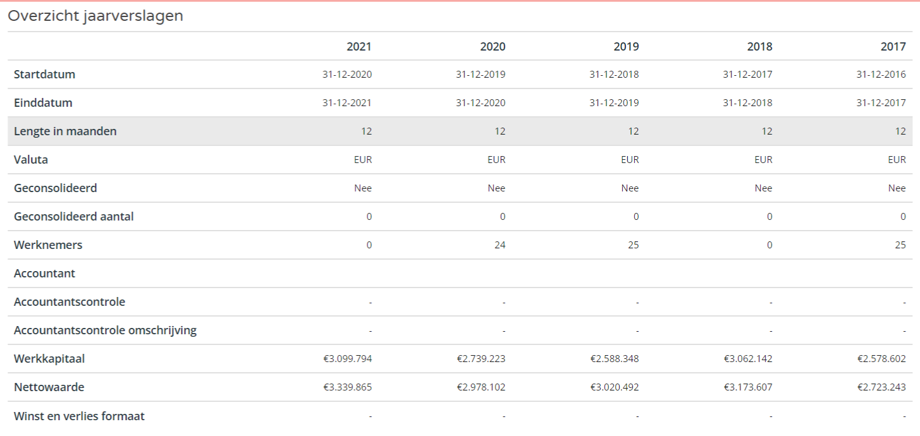Viewport: 920px width, 436px height.
Task: Click the 2017 column header
Action: coord(893,46)
